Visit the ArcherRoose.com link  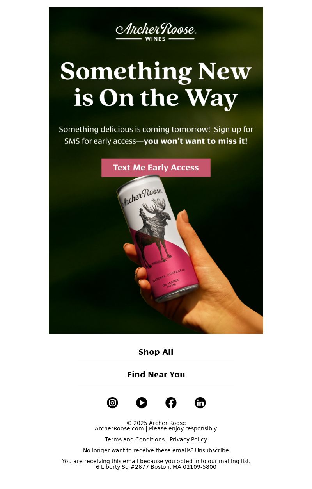pos(119,428)
